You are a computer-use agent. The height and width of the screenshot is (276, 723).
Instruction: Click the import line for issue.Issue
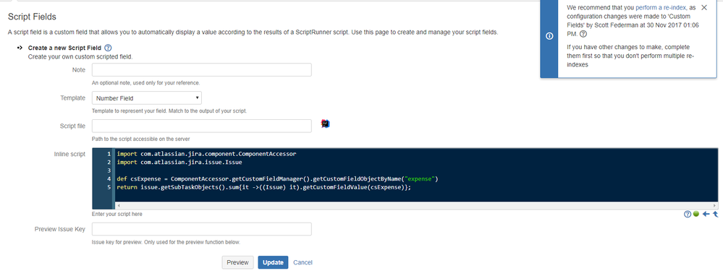click(x=179, y=162)
